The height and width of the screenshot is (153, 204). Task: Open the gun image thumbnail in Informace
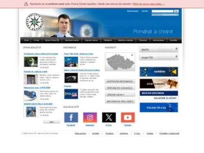point(71,78)
